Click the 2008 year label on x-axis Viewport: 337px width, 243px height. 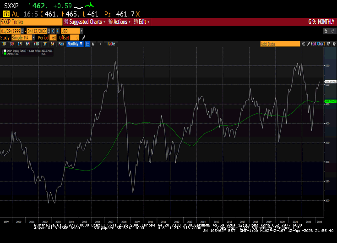(124, 222)
